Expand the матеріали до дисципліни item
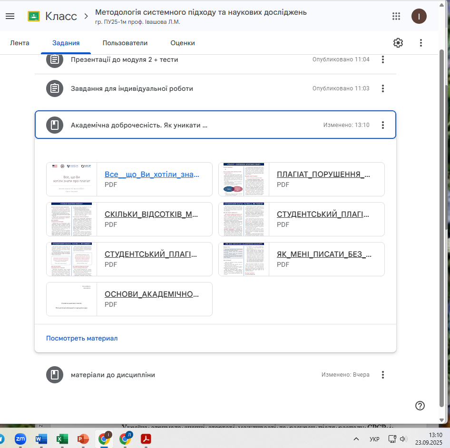Image resolution: width=450 pixels, height=448 pixels. point(113,375)
